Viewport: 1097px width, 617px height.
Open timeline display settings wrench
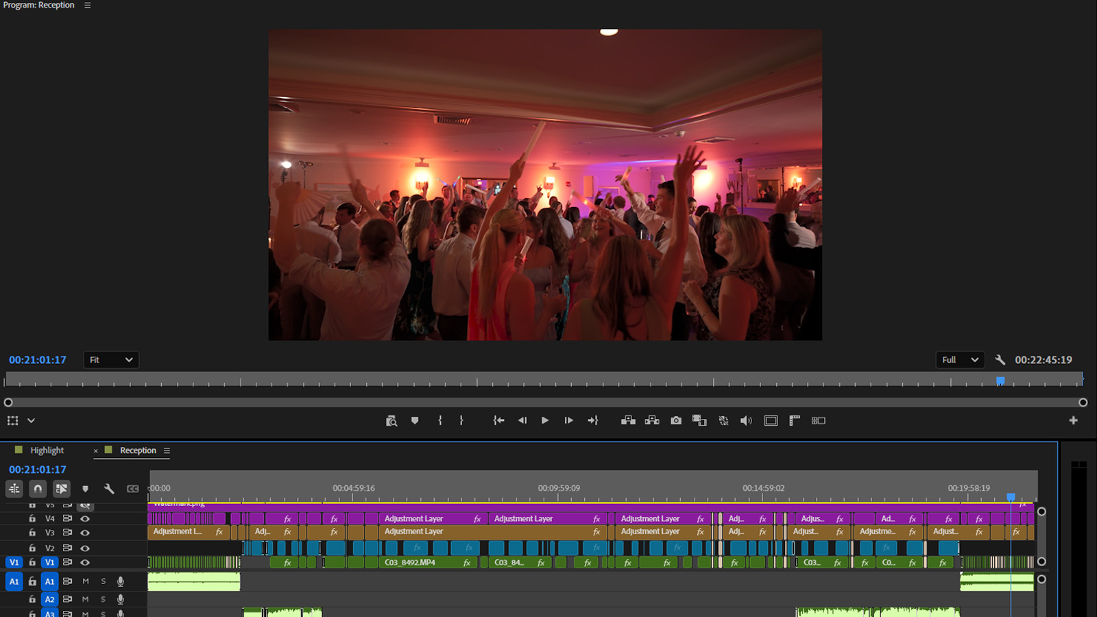click(109, 489)
